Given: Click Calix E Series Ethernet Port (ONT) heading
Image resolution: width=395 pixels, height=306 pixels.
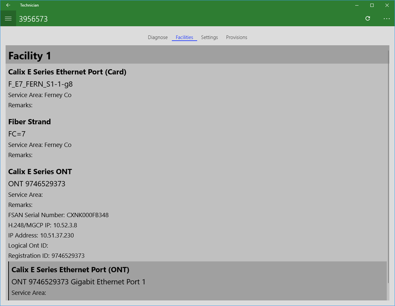Looking at the screenshot, I should pyautogui.click(x=70, y=269).
